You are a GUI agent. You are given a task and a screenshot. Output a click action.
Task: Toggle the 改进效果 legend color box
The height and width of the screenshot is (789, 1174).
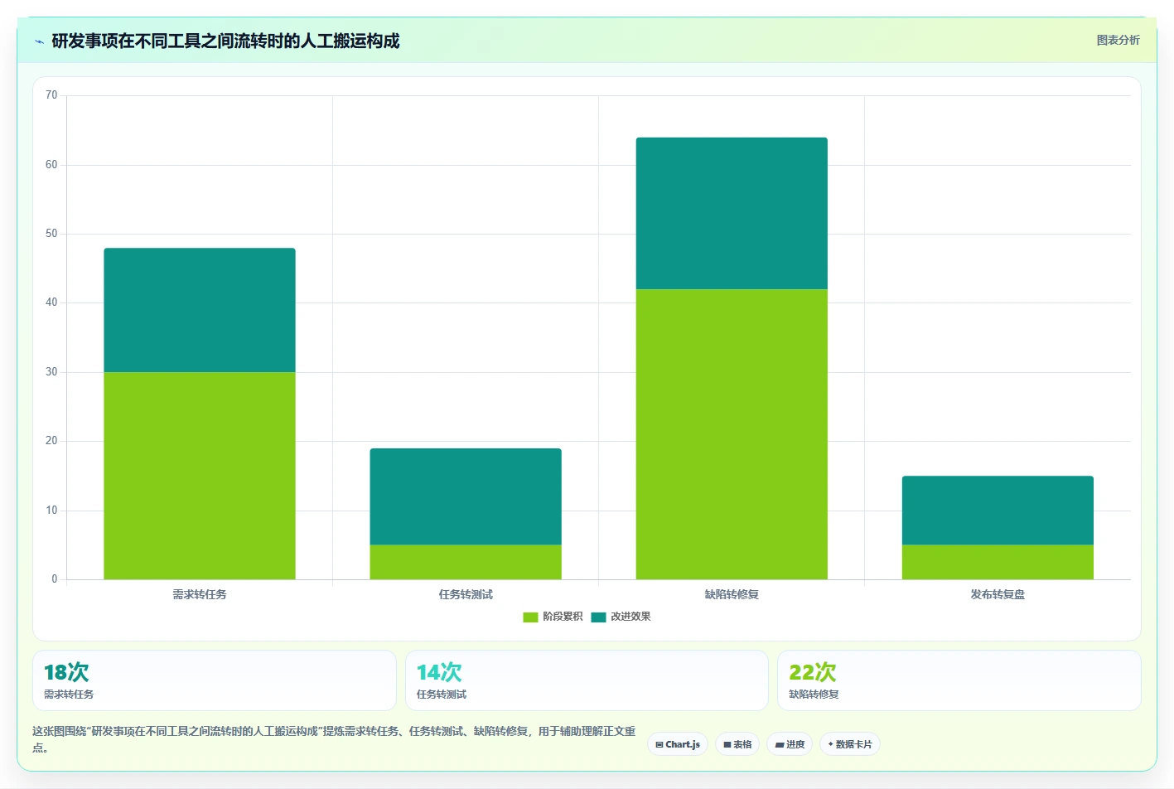tap(598, 617)
